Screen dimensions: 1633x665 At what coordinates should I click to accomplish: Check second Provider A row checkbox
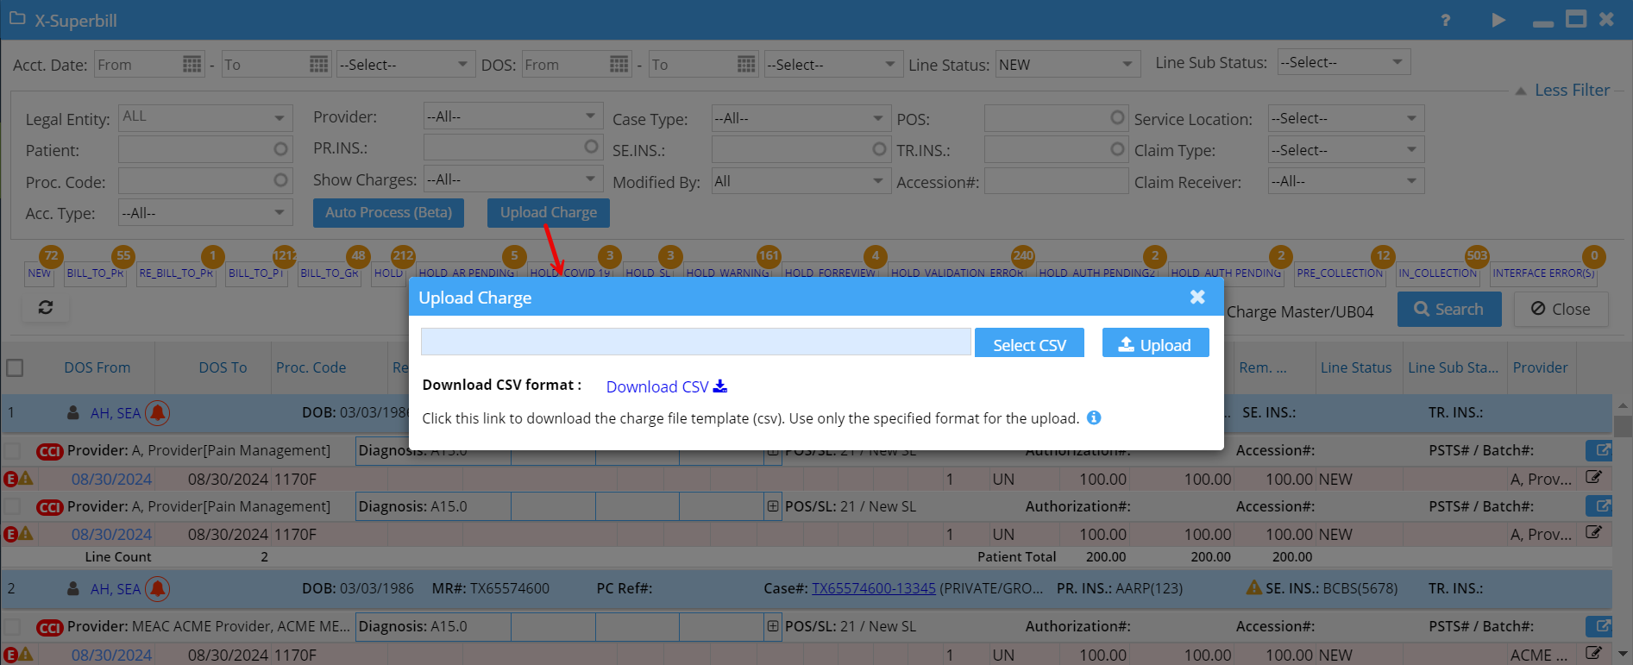[x=12, y=506]
